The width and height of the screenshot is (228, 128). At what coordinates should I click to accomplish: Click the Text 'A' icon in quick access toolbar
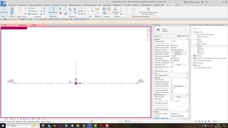[41, 19]
